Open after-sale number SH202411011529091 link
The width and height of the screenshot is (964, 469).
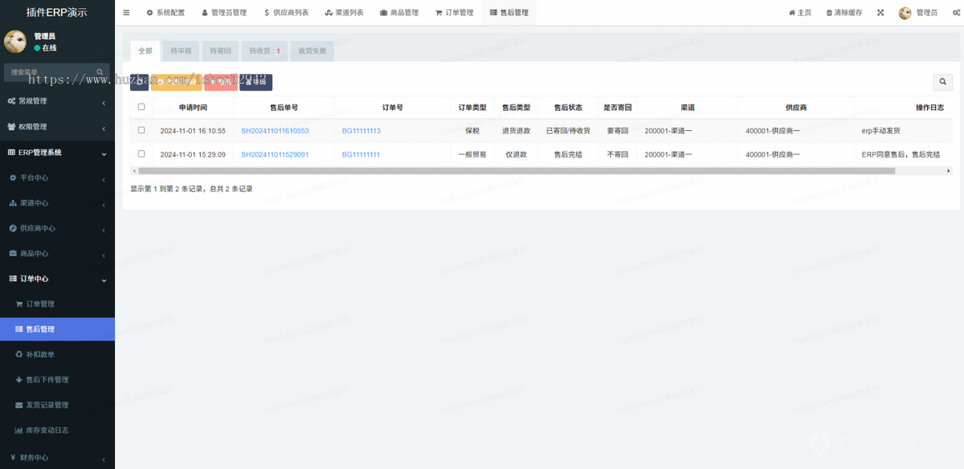coord(275,154)
